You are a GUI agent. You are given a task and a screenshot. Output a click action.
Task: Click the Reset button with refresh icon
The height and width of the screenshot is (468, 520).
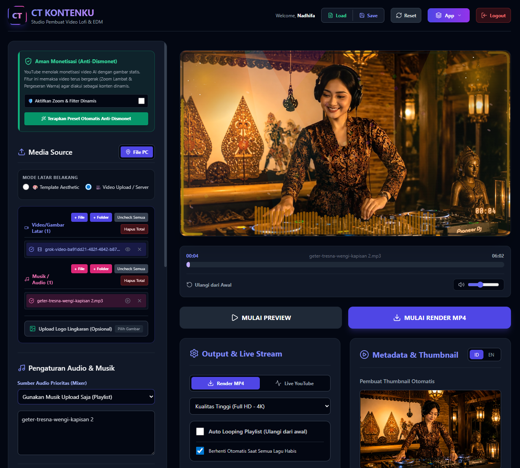pyautogui.click(x=406, y=15)
